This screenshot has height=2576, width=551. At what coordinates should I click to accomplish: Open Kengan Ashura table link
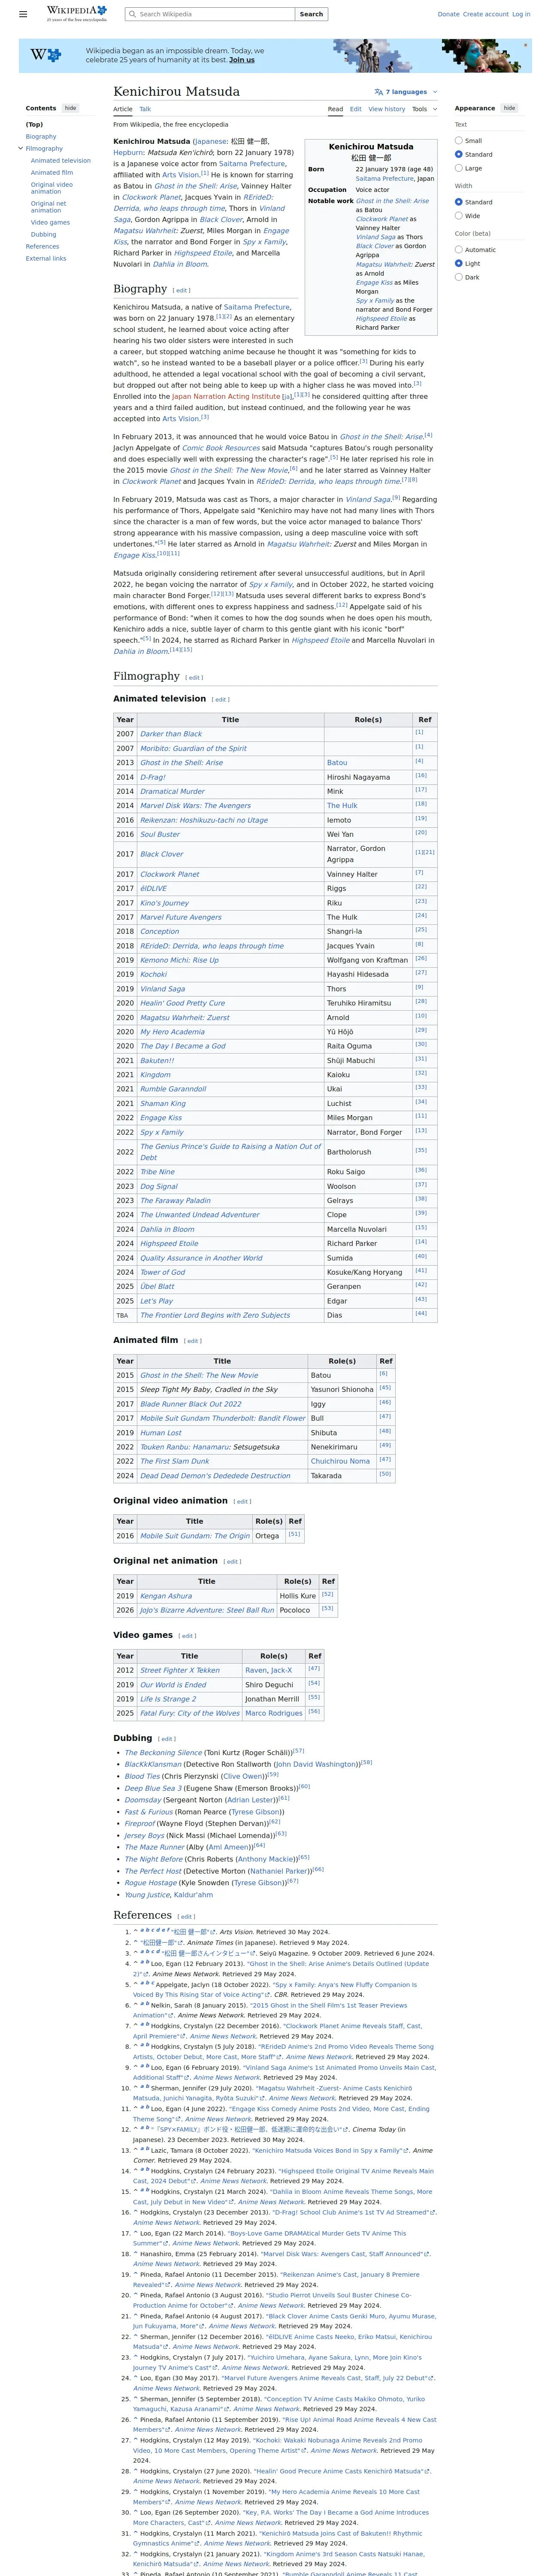coord(166,1595)
